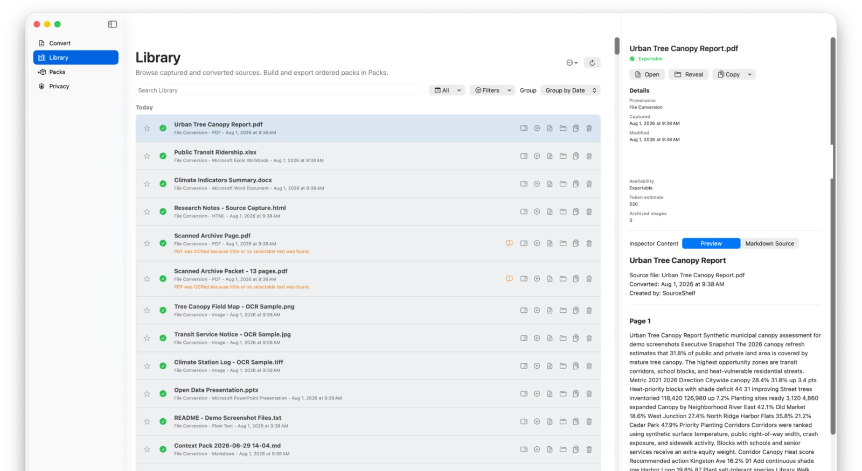Show inspector for Open Data Presentation.pptx

coord(524,394)
